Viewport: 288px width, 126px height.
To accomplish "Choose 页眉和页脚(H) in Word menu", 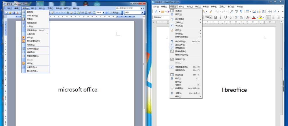I will click(x=35, y=56).
